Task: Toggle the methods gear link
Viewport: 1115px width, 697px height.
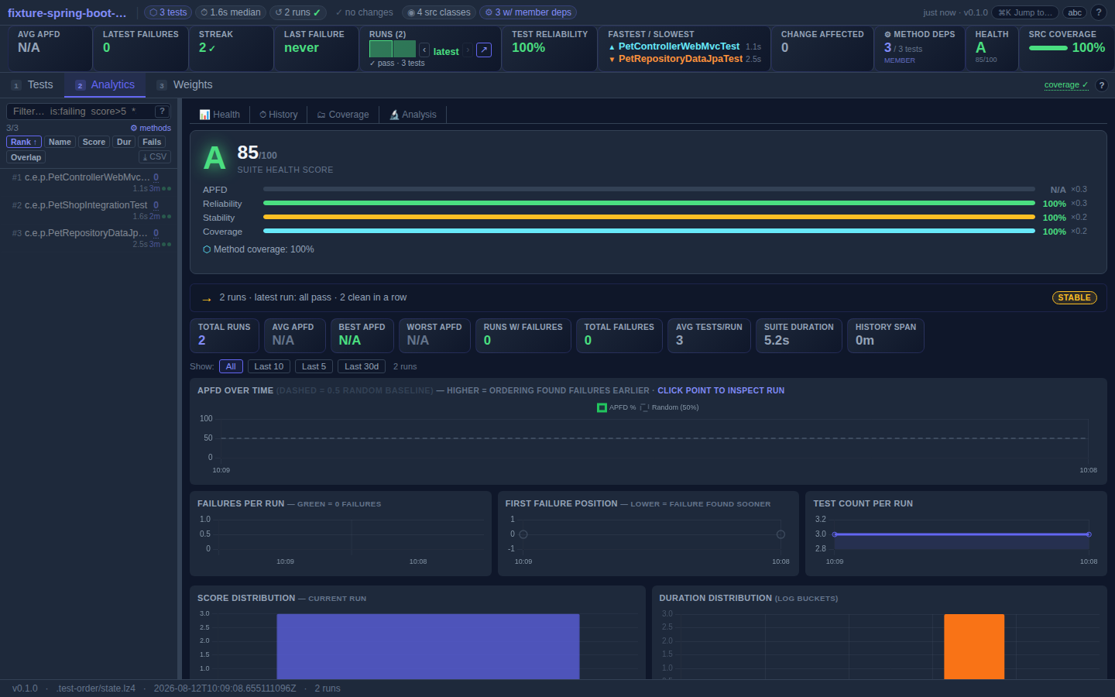Action: [150, 129]
